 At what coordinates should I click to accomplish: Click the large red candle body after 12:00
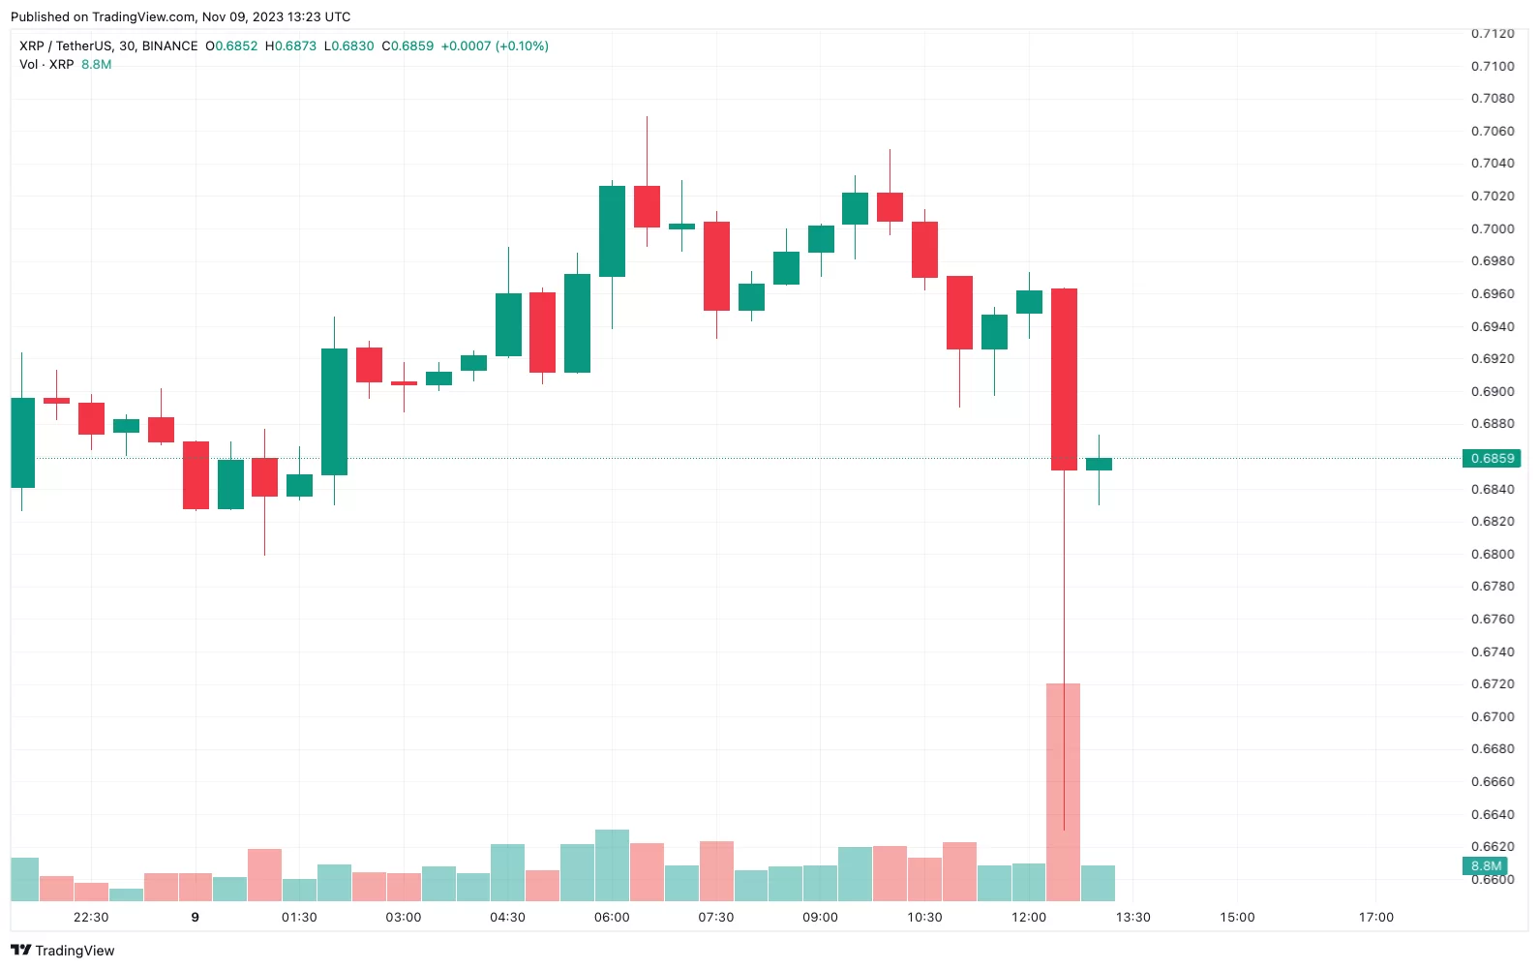coord(1064,379)
